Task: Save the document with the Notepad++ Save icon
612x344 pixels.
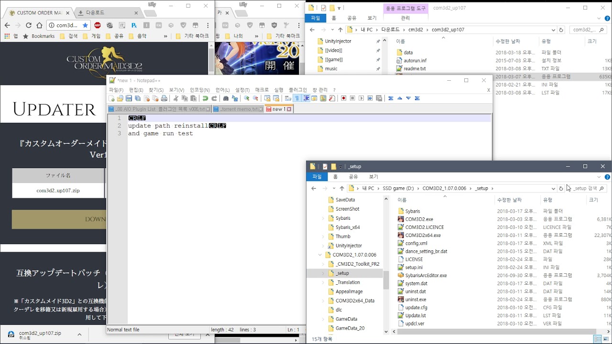Action: click(x=129, y=98)
